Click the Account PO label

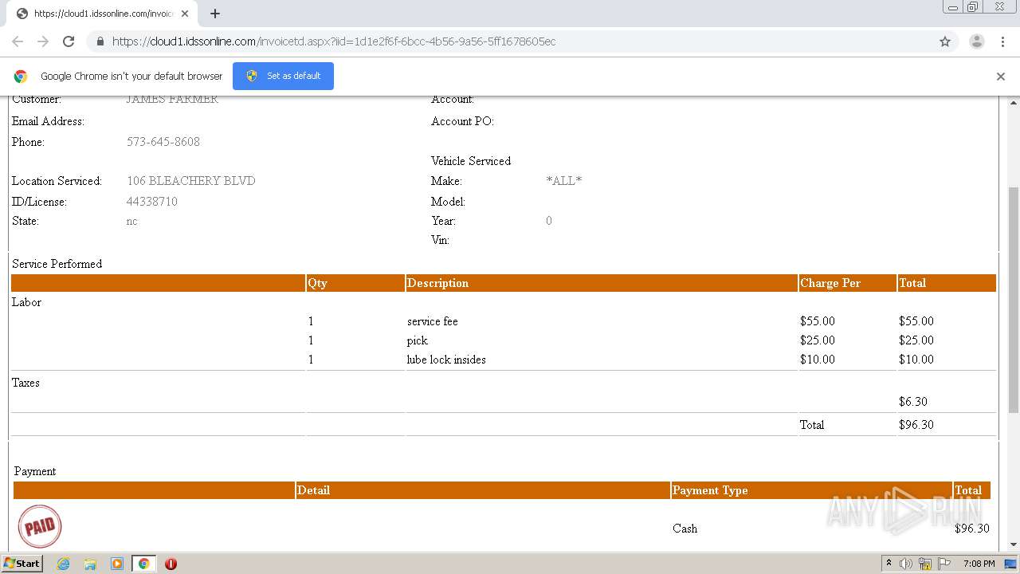point(462,121)
